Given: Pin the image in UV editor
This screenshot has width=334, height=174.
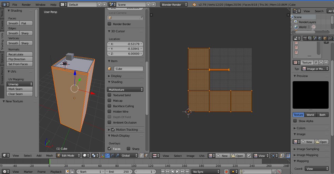Looking at the screenshot, I should coord(249,156).
